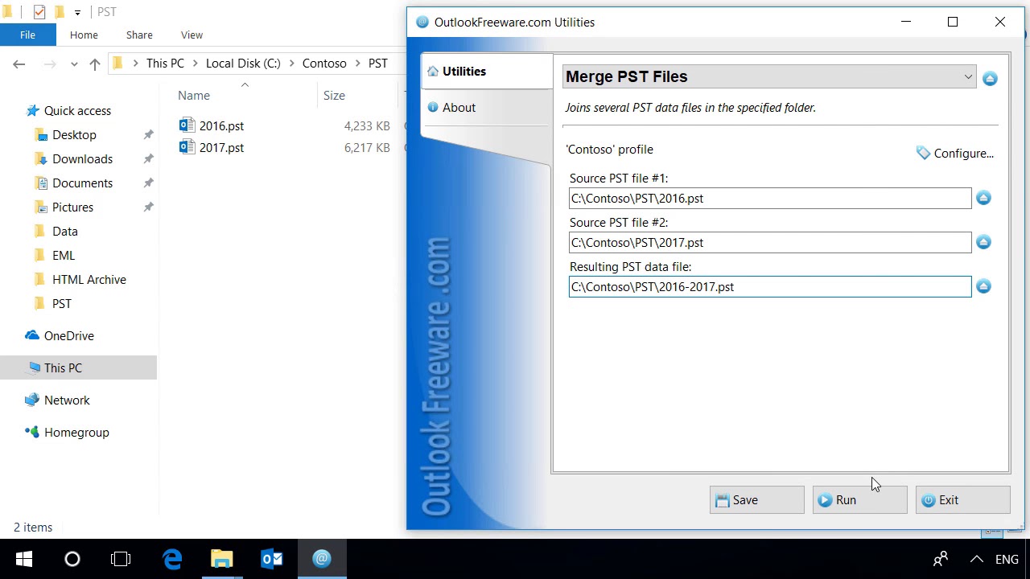1030x579 pixels.
Task: Open Documents in Quick access
Action: point(82,183)
